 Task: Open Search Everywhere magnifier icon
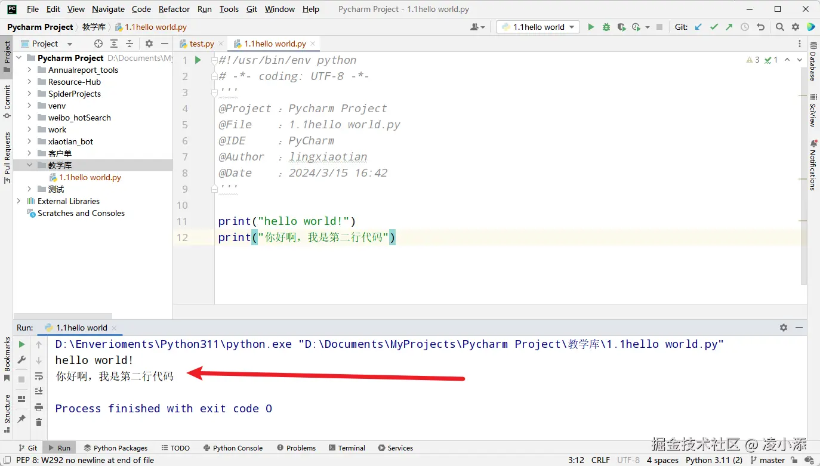click(780, 27)
